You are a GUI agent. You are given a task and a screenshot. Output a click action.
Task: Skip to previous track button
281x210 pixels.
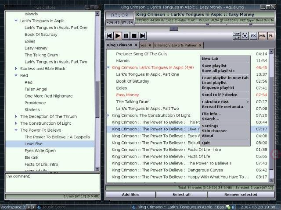coord(109,36)
